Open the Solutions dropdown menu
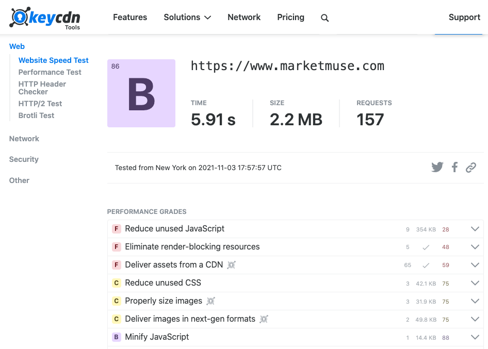Image resolution: width=488 pixels, height=349 pixels. pos(187,18)
